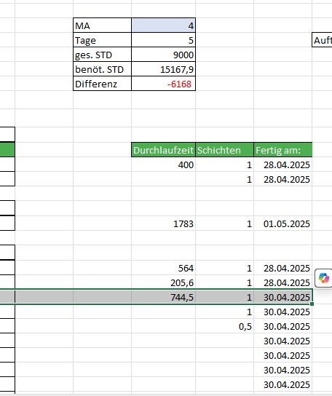Select the Durchlaufzeit cell with 205,6
This screenshot has height=396, width=332.
pyautogui.click(x=163, y=282)
